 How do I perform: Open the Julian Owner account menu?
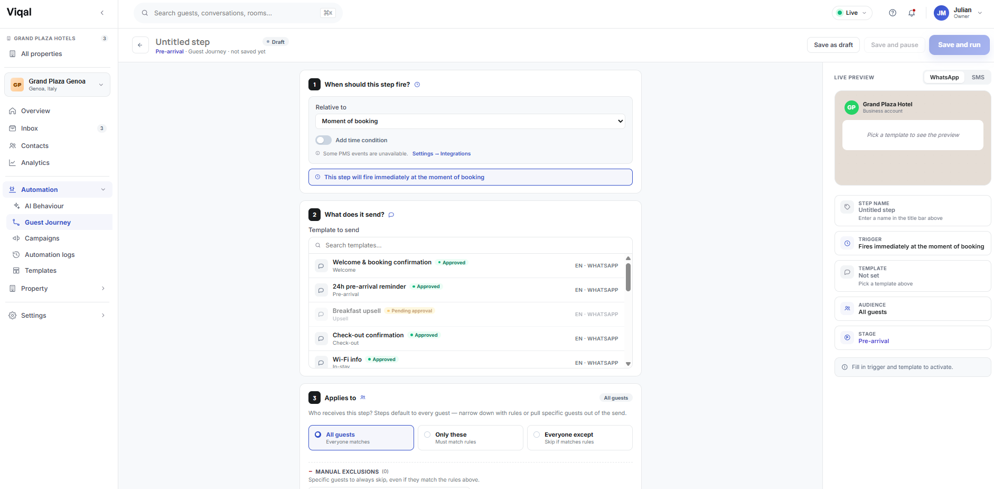point(959,13)
